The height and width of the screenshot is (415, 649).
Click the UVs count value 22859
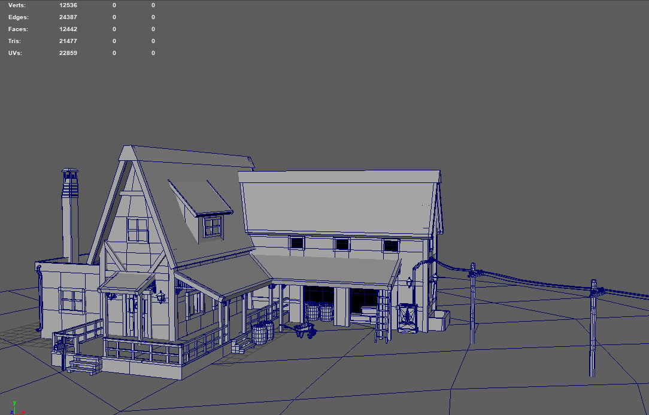[68, 53]
